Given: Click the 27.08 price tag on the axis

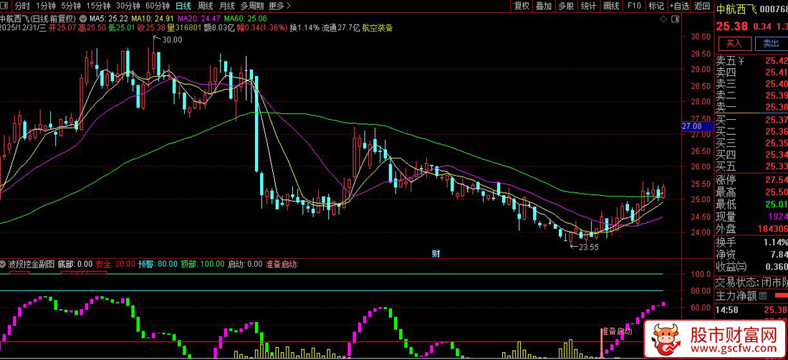Looking at the screenshot, I should point(691,126).
